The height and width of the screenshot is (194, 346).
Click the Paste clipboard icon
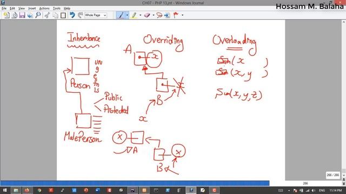[x=63, y=15]
